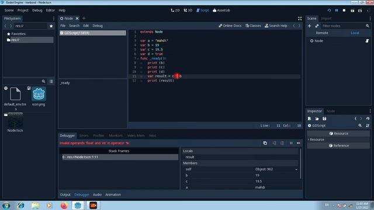Image resolution: width=374 pixels, height=210 pixels.
Task: Stop the running scene
Action: [344, 10]
